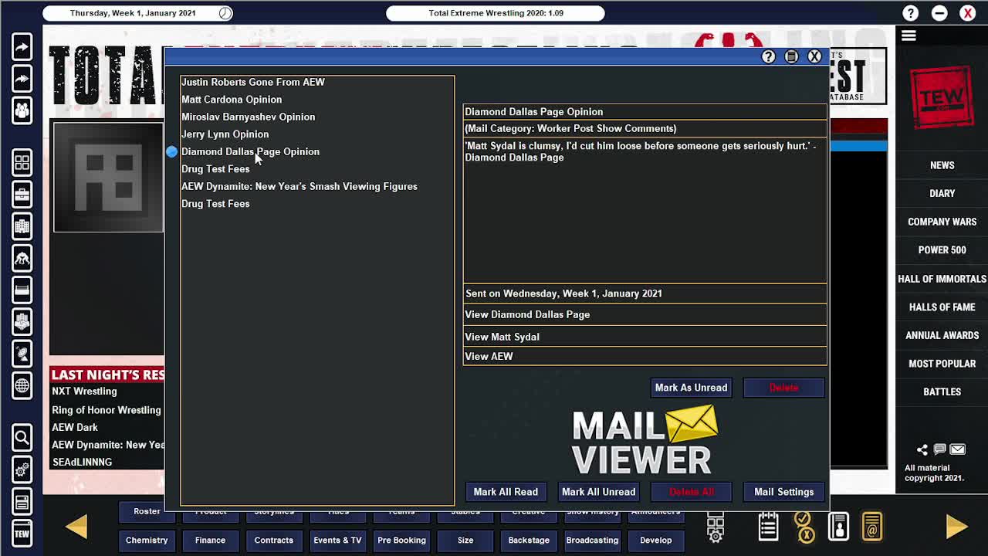This screenshot has height=556, width=988.
Task: Click the clock icon beside the date
Action: [225, 13]
